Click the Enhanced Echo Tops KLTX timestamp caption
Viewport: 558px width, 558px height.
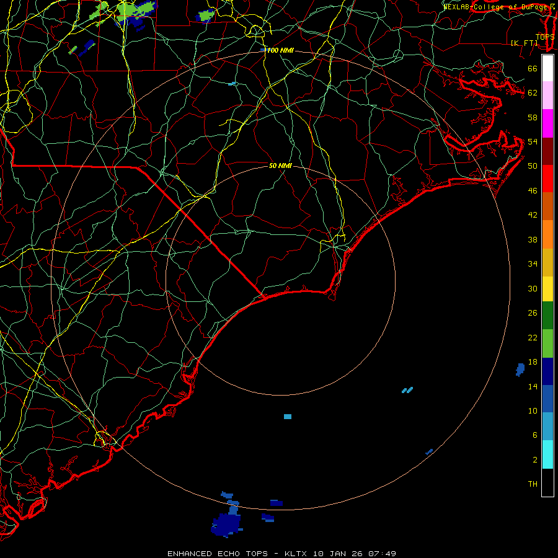click(281, 554)
